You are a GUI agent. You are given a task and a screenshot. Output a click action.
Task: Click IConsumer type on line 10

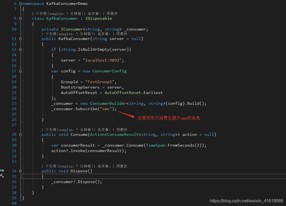(72, 29)
